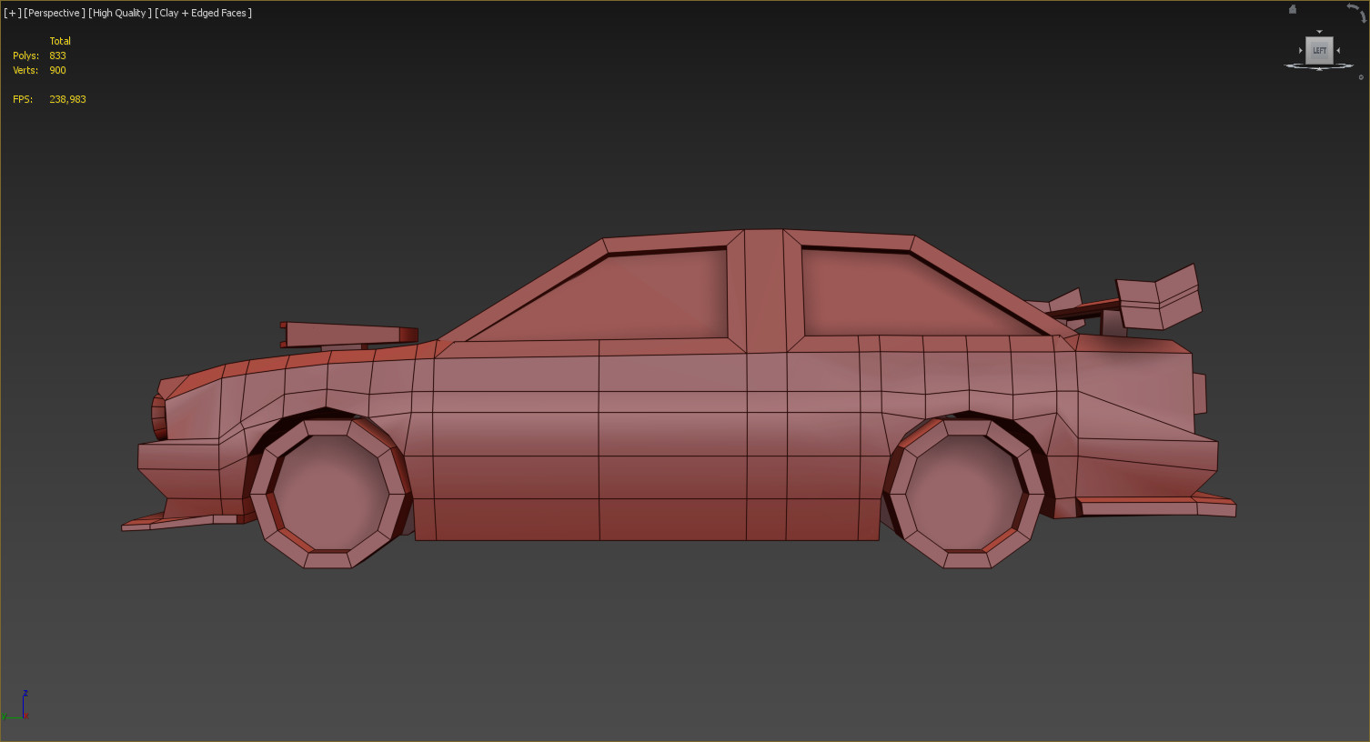
Task: Click the ViewCube triangle right of the LEFT face
Action: tap(1338, 51)
